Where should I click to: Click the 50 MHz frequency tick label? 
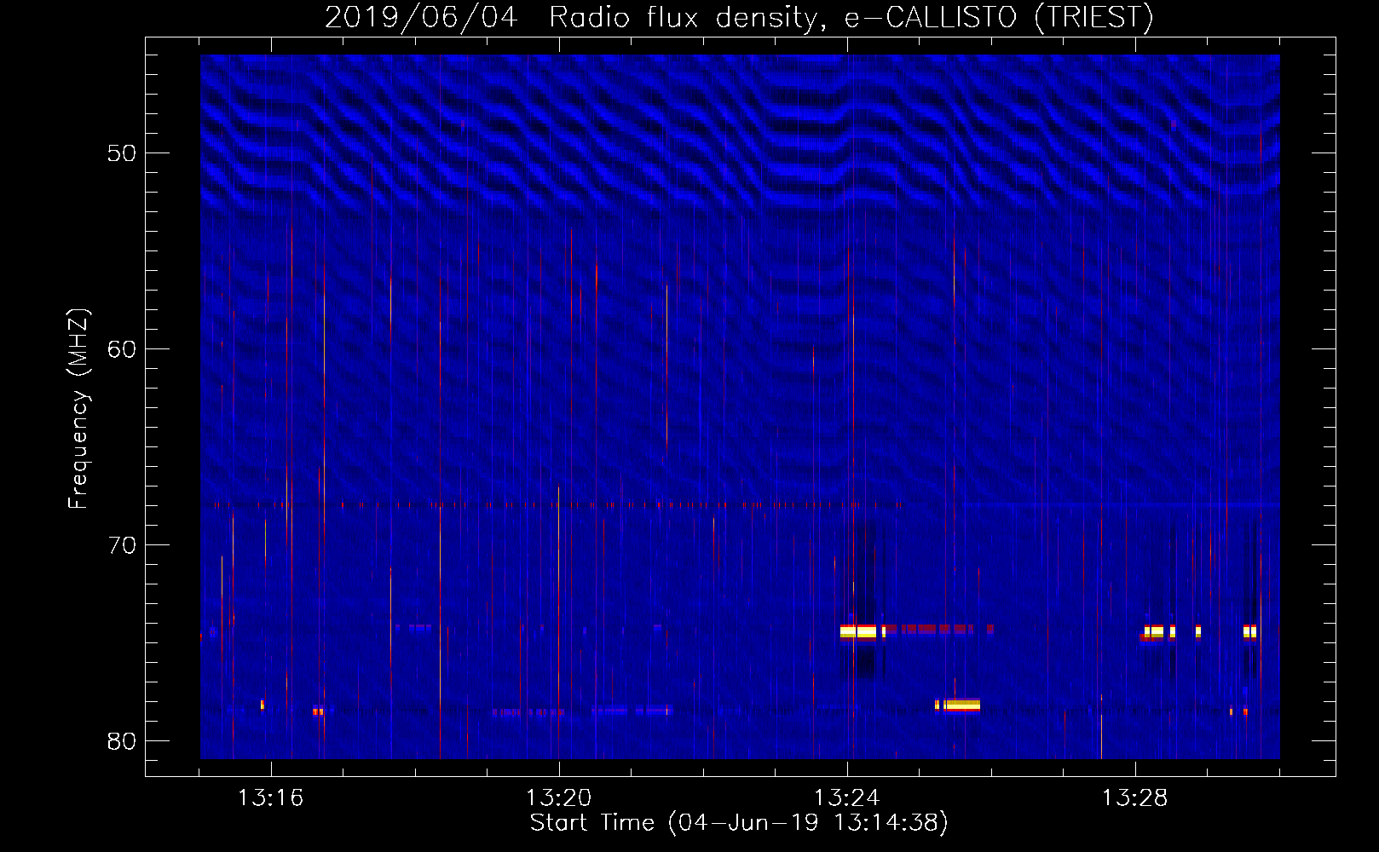[x=121, y=153]
